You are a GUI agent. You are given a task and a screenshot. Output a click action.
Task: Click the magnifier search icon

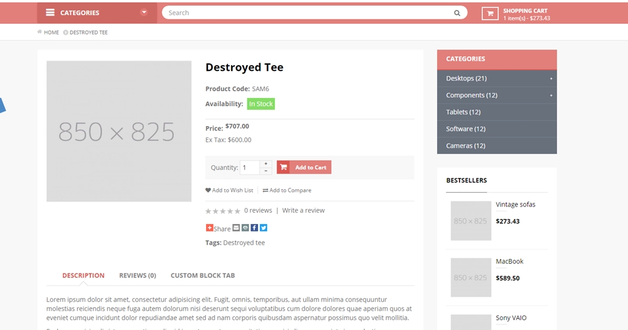[x=457, y=13]
